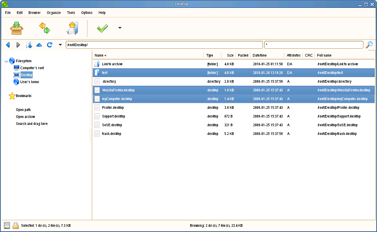The width and height of the screenshot is (377, 232).
Task: Click the padlock icon in status bar
Action: [16, 225]
